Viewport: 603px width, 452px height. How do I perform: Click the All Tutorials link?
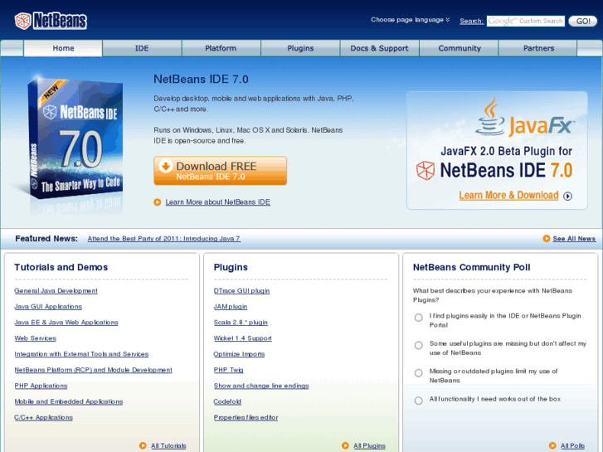point(168,445)
